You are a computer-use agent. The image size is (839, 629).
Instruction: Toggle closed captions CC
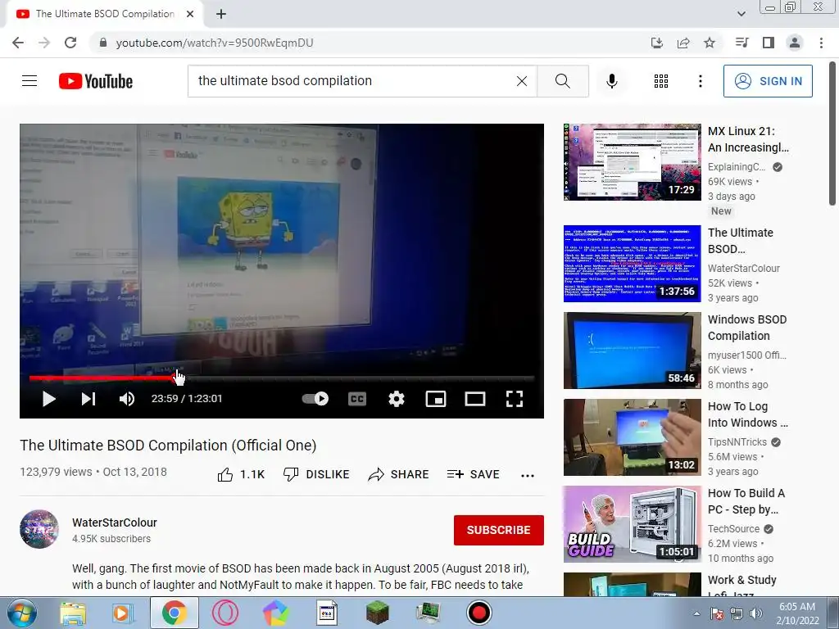357,399
